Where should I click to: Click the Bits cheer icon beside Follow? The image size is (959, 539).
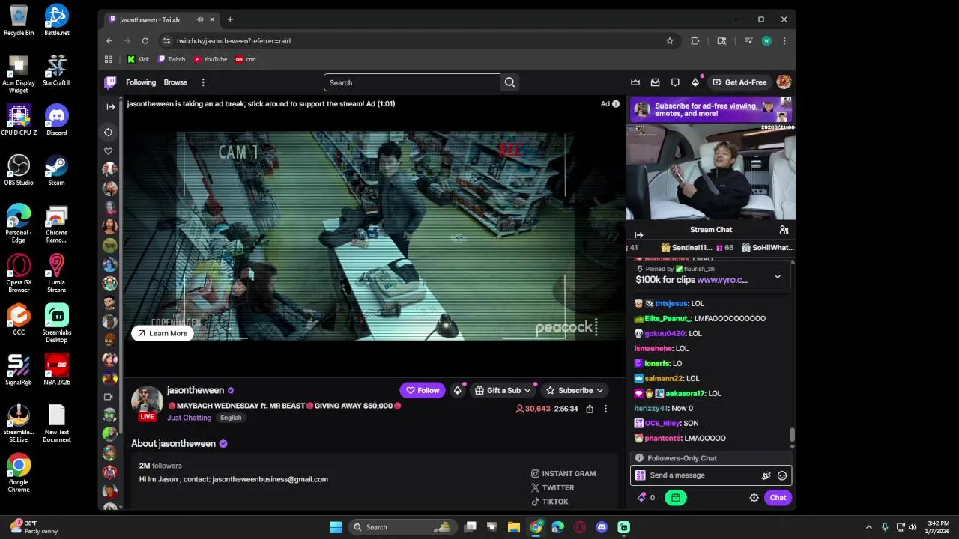click(x=457, y=390)
